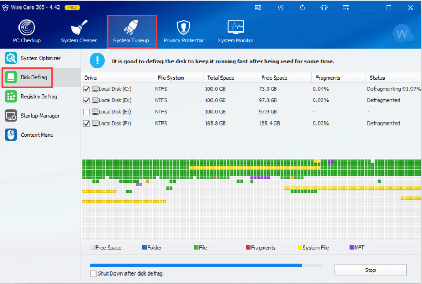Click the "97.9 GB" free space value
Viewport: 422px width, 284px height.
[x=268, y=112]
